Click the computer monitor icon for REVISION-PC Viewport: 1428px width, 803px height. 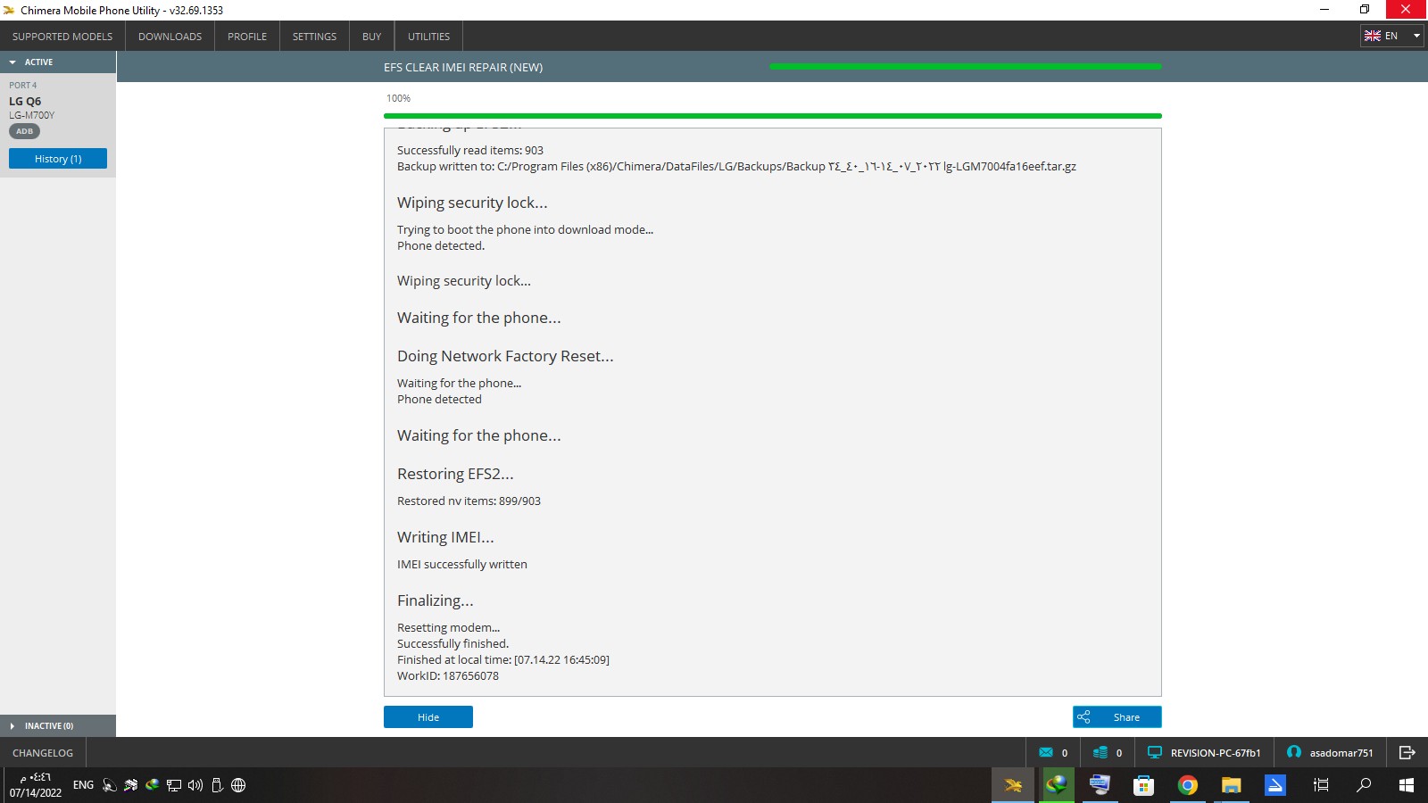coord(1155,753)
